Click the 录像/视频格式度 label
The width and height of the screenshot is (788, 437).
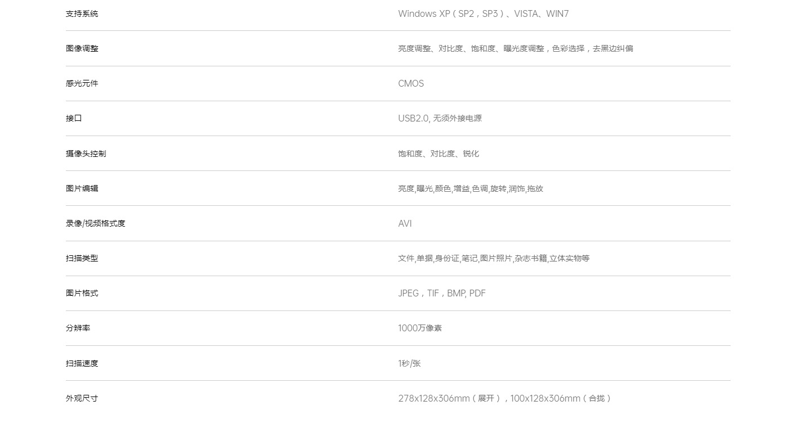(x=95, y=223)
